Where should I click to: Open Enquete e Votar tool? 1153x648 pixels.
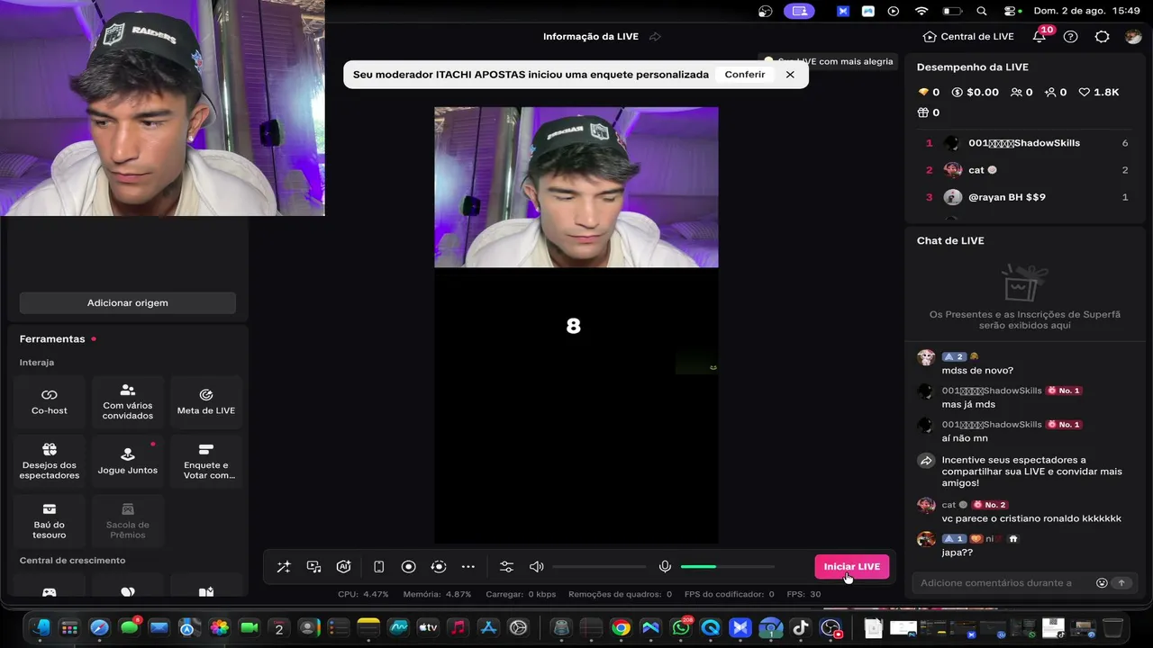206,461
